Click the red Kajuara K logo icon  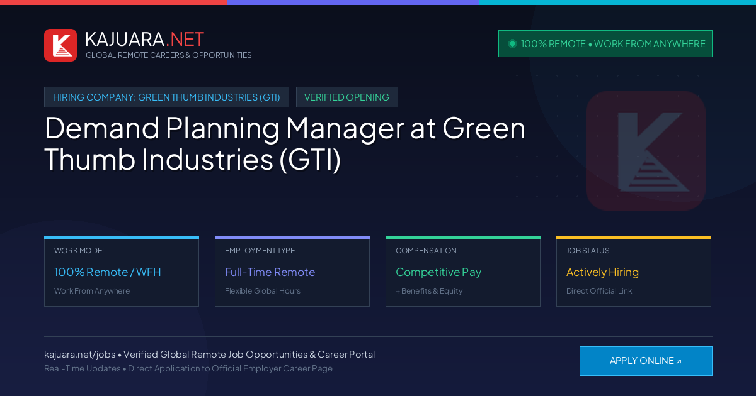tap(60, 45)
